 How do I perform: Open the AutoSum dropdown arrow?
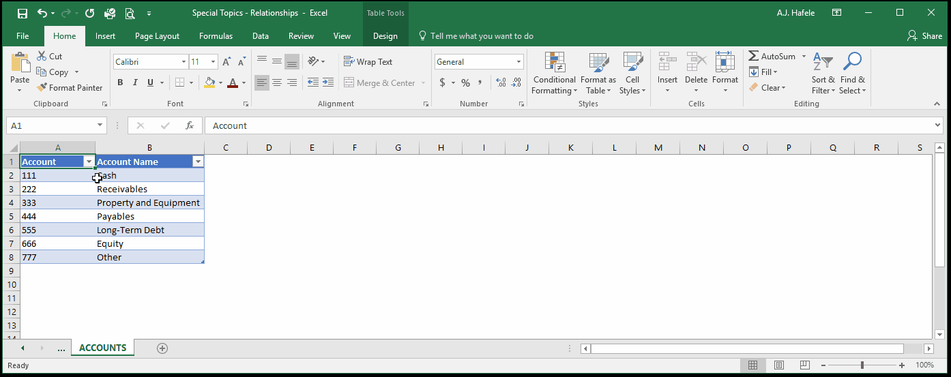point(804,57)
